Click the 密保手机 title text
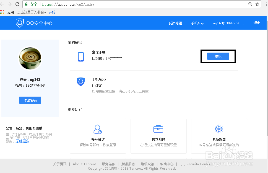This screenshot has width=268, height=173. click(99, 52)
